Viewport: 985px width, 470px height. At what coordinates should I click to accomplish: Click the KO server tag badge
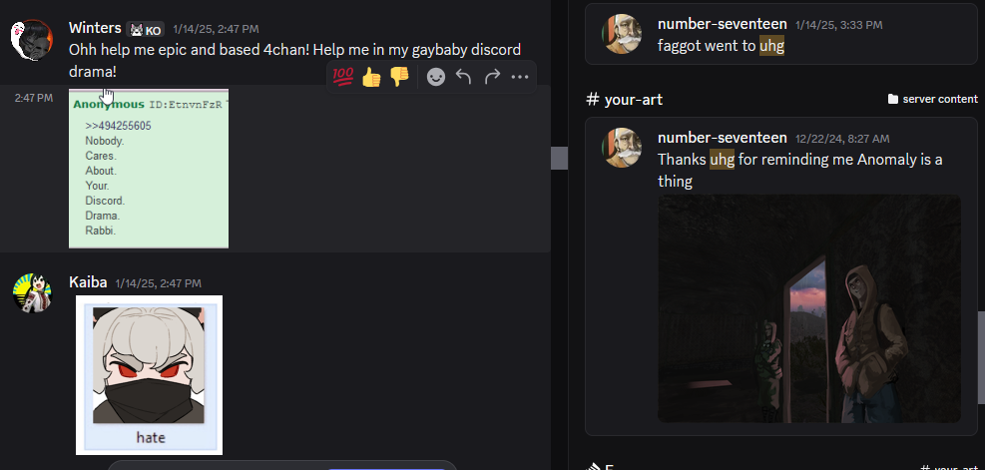[145, 30]
